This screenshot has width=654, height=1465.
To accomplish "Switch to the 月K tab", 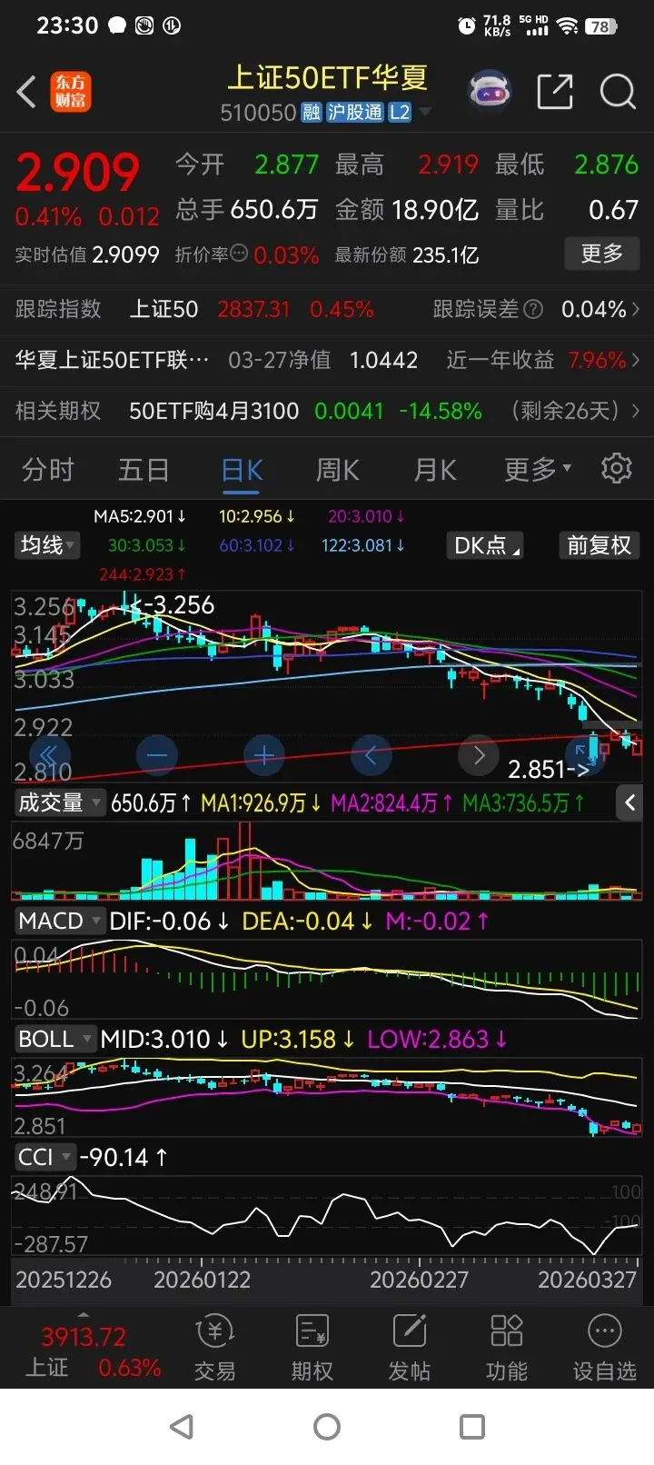I will tap(435, 470).
